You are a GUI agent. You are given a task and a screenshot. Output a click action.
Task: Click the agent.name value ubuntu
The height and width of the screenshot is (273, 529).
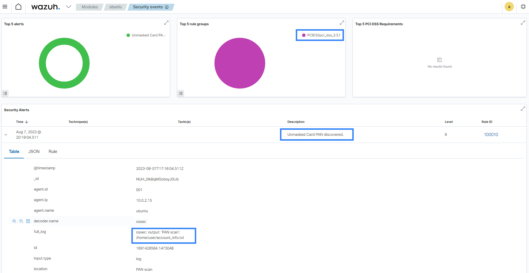pos(142,211)
